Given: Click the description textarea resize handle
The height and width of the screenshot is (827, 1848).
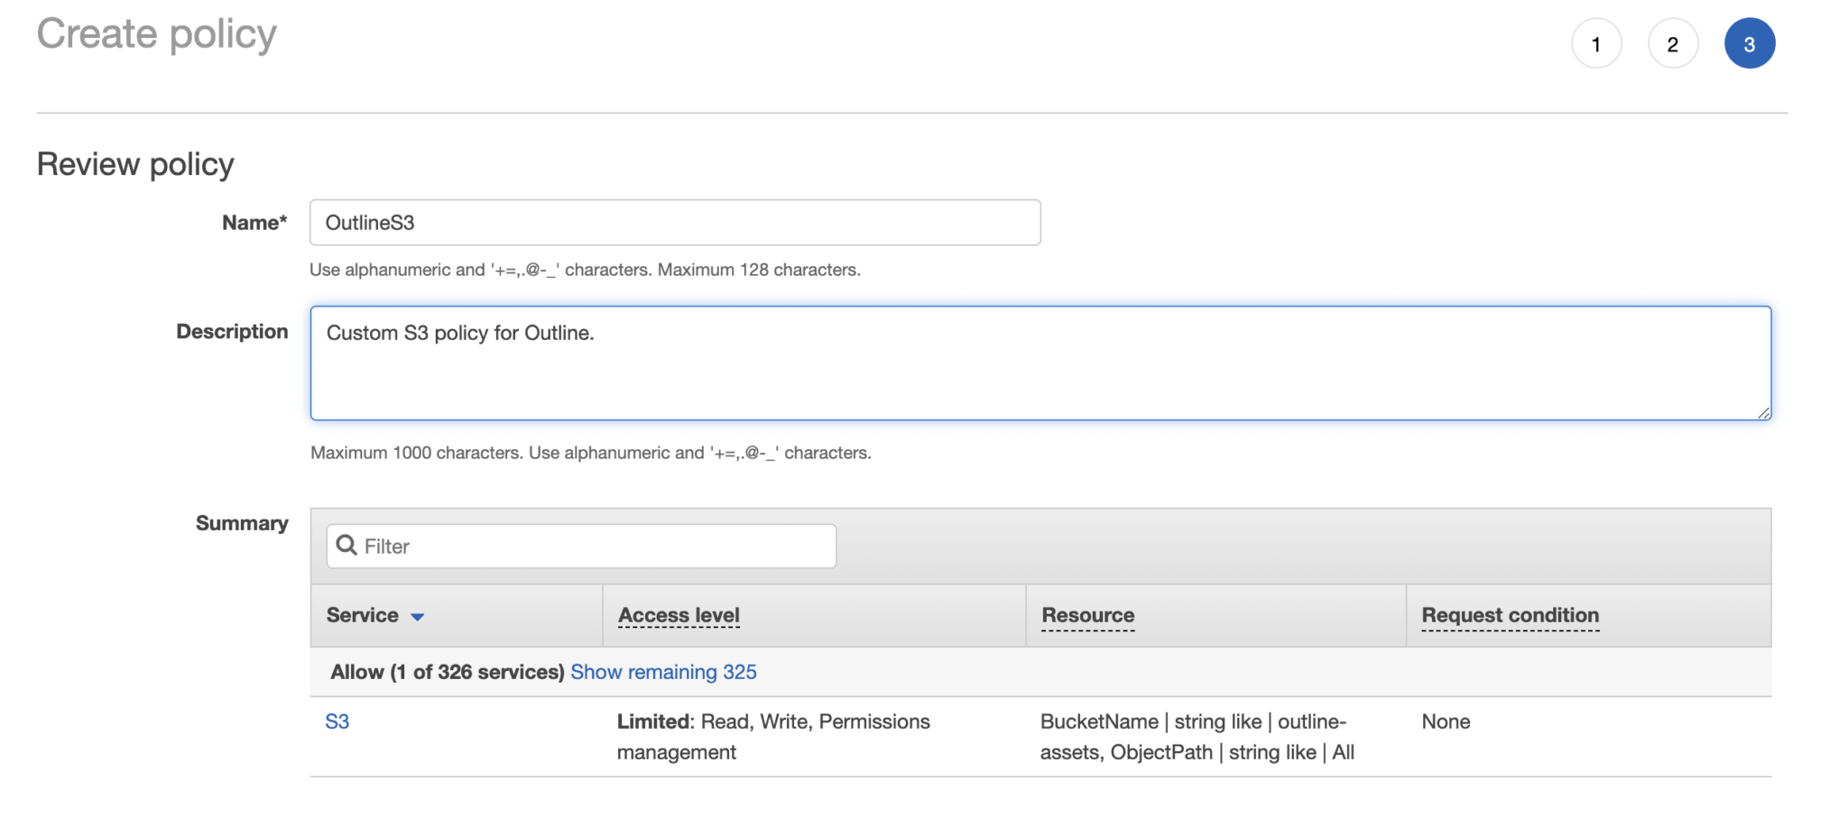Looking at the screenshot, I should (1762, 413).
